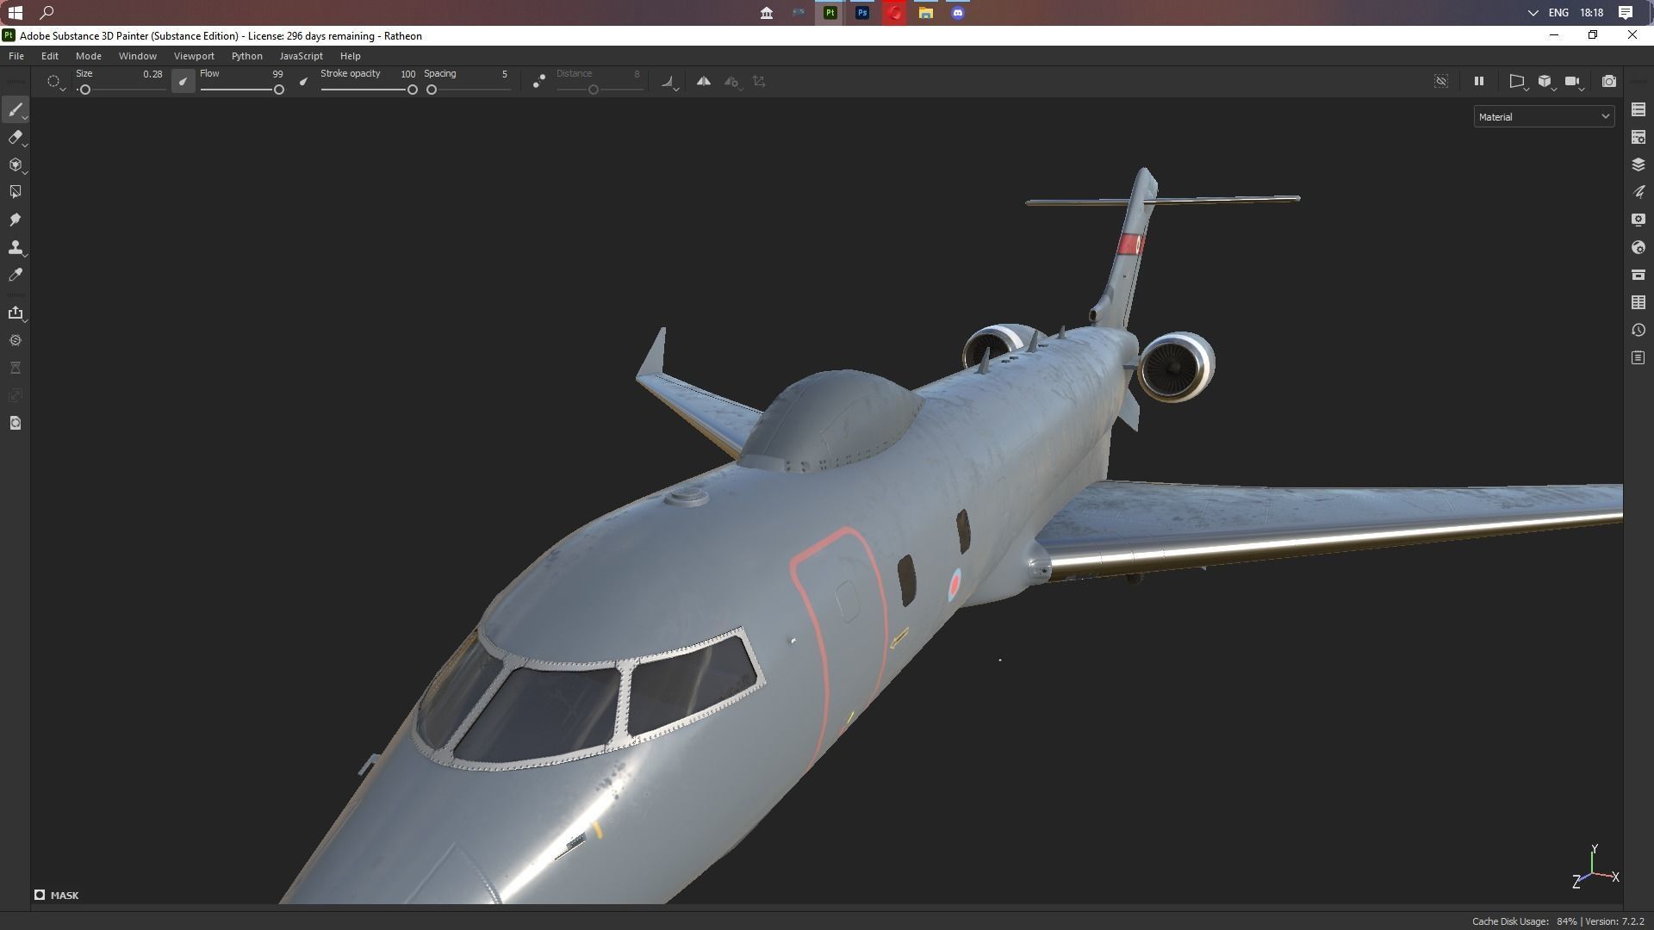Open the History panel
This screenshot has height=930, width=1654.
pos(1638,330)
